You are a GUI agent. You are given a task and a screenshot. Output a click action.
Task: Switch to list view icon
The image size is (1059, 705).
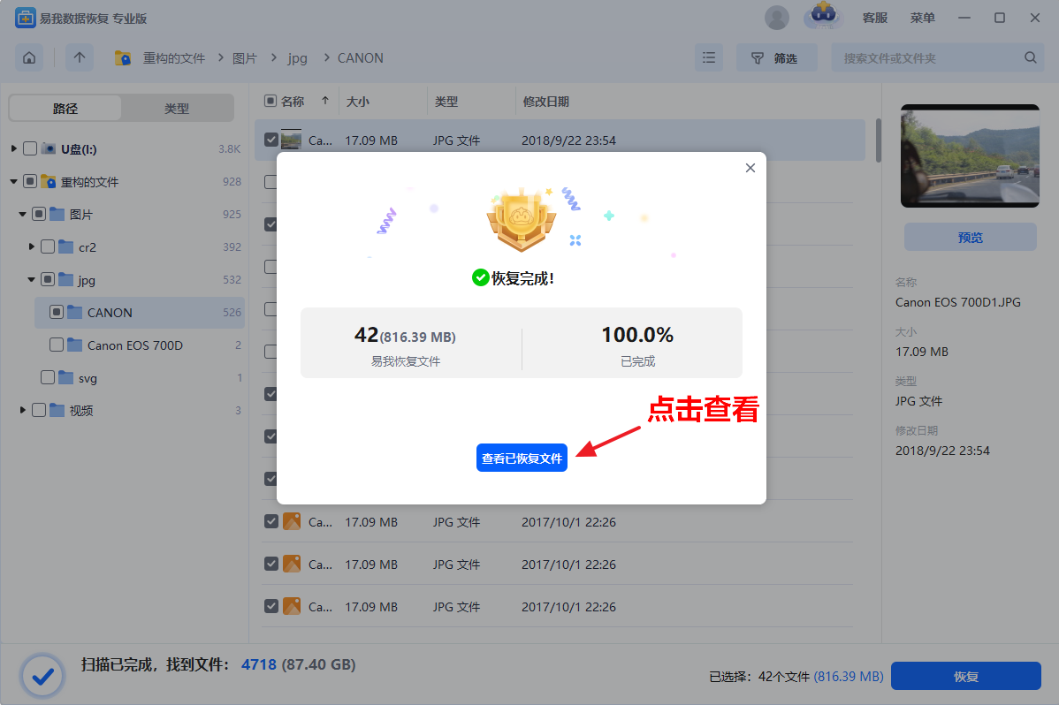tap(708, 58)
